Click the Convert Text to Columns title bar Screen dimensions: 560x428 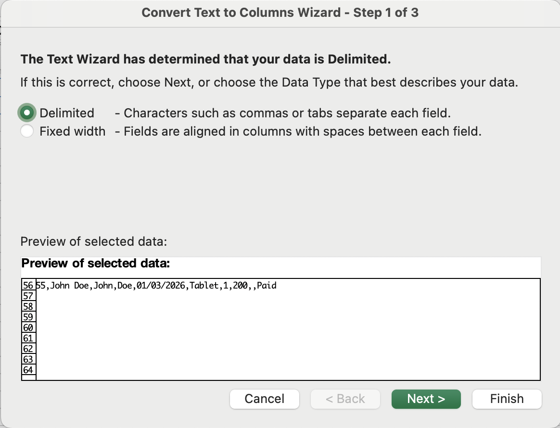pyautogui.click(x=280, y=13)
